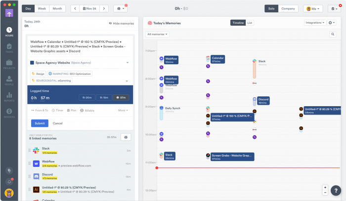Submit the time entry
Screen dimensions: 346x201
(40, 123)
